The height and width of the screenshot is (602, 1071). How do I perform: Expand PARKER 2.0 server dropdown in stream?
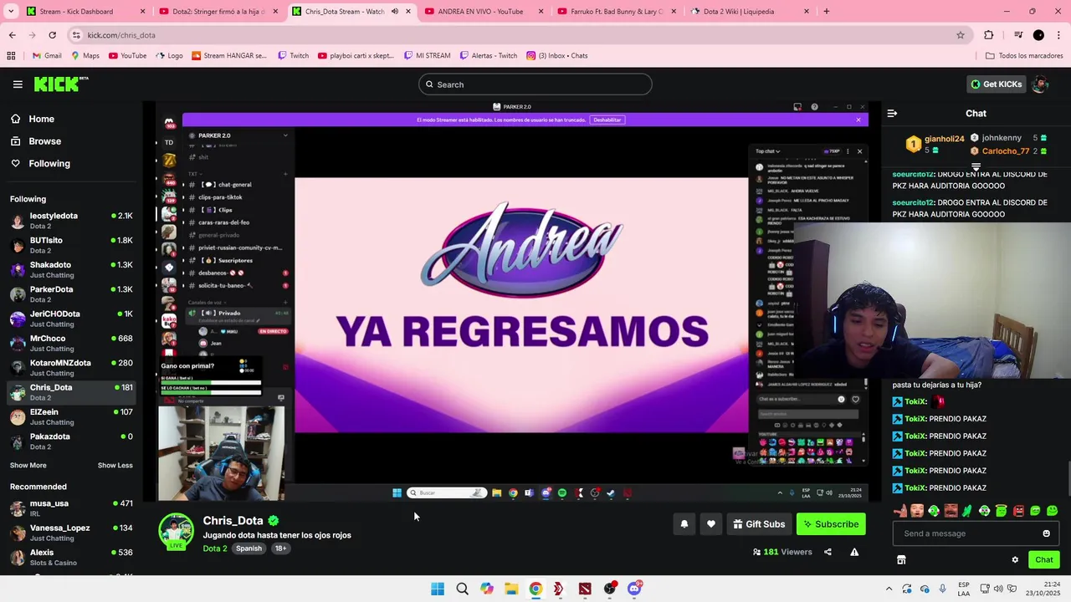[x=285, y=135]
